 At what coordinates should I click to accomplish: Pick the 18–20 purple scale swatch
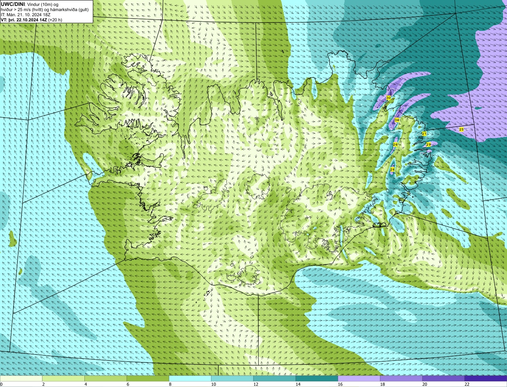(401, 378)
